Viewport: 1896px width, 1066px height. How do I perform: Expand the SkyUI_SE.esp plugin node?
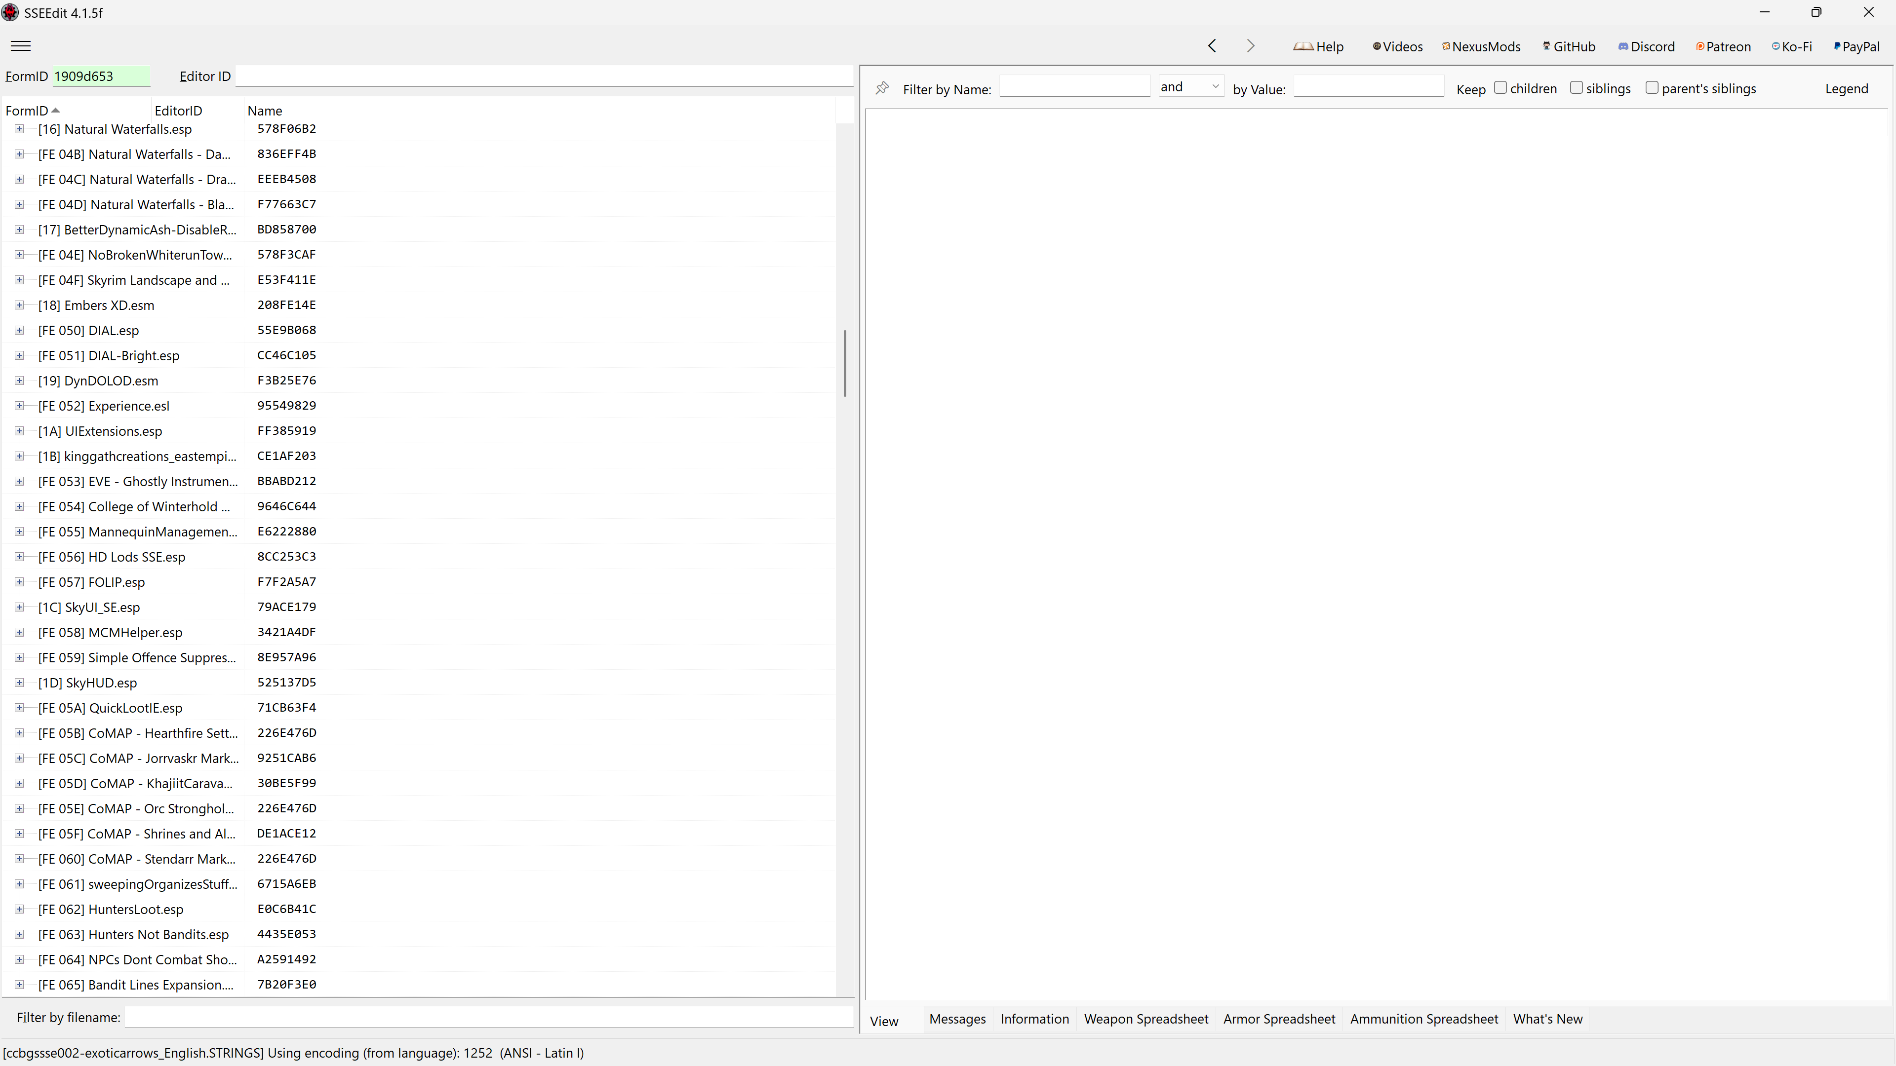click(19, 607)
